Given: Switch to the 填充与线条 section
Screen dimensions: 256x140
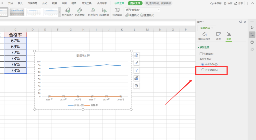Looking at the screenshot, I should point(204,36).
